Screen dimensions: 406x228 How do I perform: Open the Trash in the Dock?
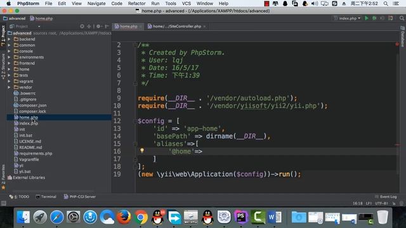(383, 217)
